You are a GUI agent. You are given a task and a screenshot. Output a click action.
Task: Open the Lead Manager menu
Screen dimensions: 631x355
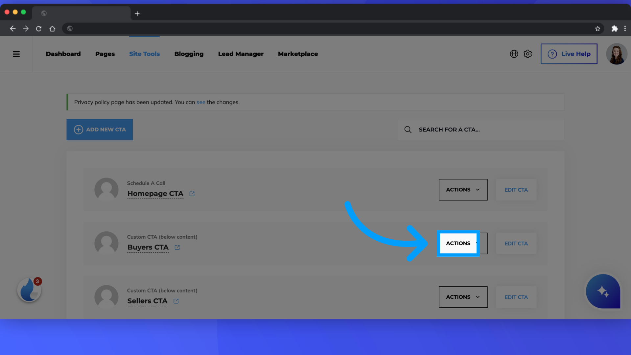point(241,54)
